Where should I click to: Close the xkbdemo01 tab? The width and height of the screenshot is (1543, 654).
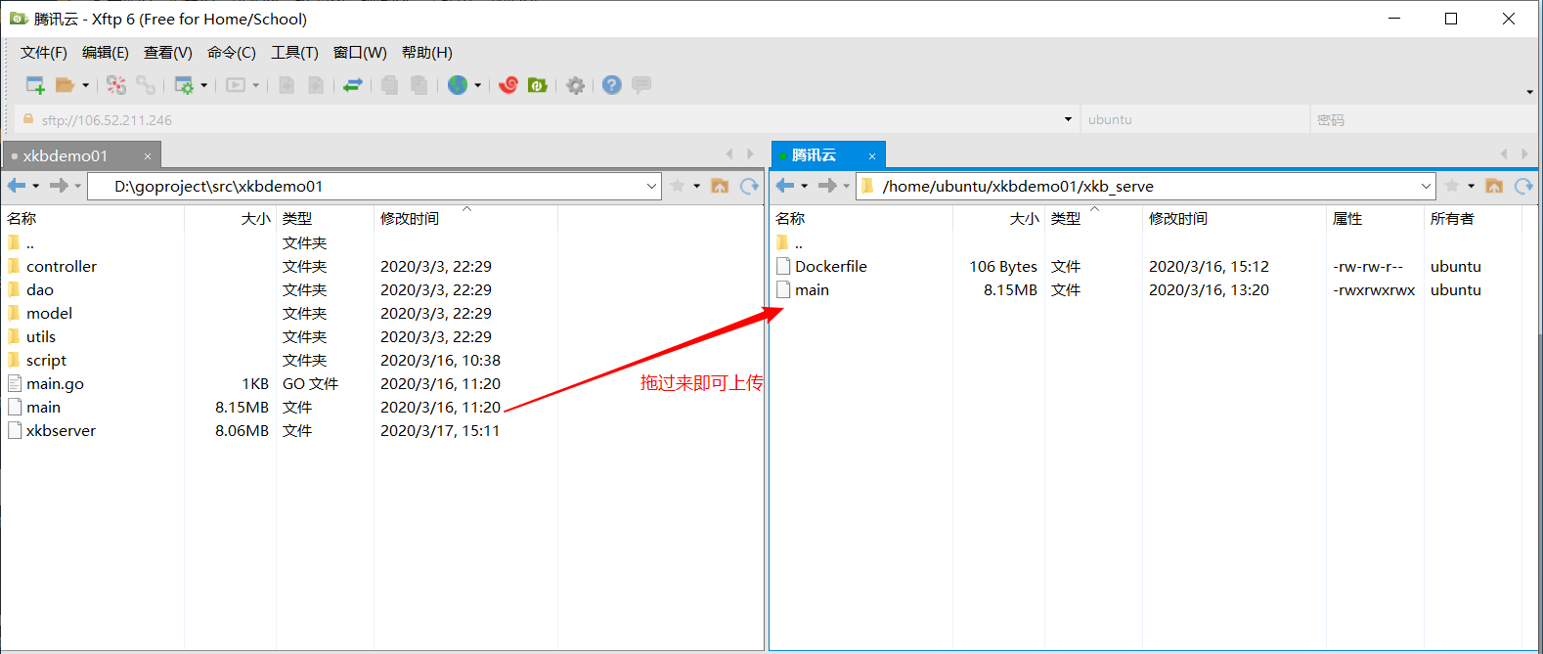tap(148, 156)
